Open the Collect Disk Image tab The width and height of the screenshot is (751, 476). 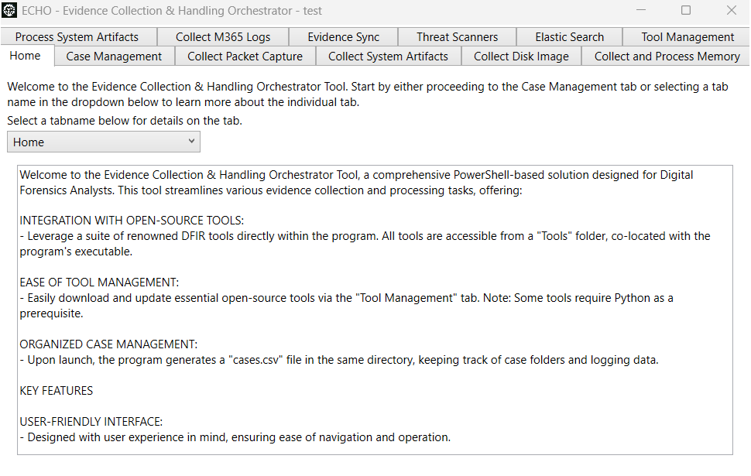point(521,57)
